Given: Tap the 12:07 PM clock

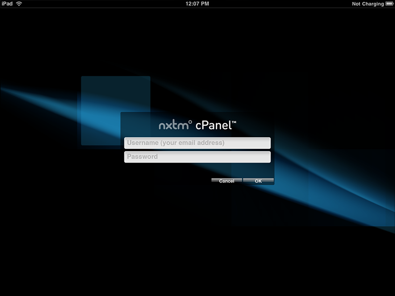Looking at the screenshot, I should [x=197, y=3].
